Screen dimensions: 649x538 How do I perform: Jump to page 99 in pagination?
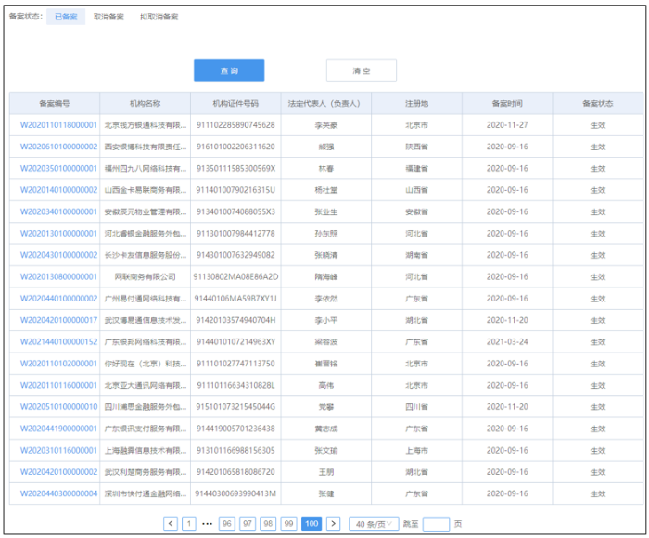pos(289,523)
